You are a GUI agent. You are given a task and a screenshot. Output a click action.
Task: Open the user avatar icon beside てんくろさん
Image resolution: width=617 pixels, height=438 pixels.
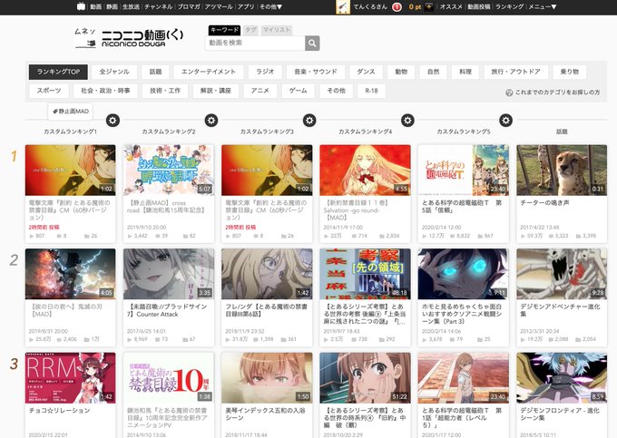coord(343,6)
